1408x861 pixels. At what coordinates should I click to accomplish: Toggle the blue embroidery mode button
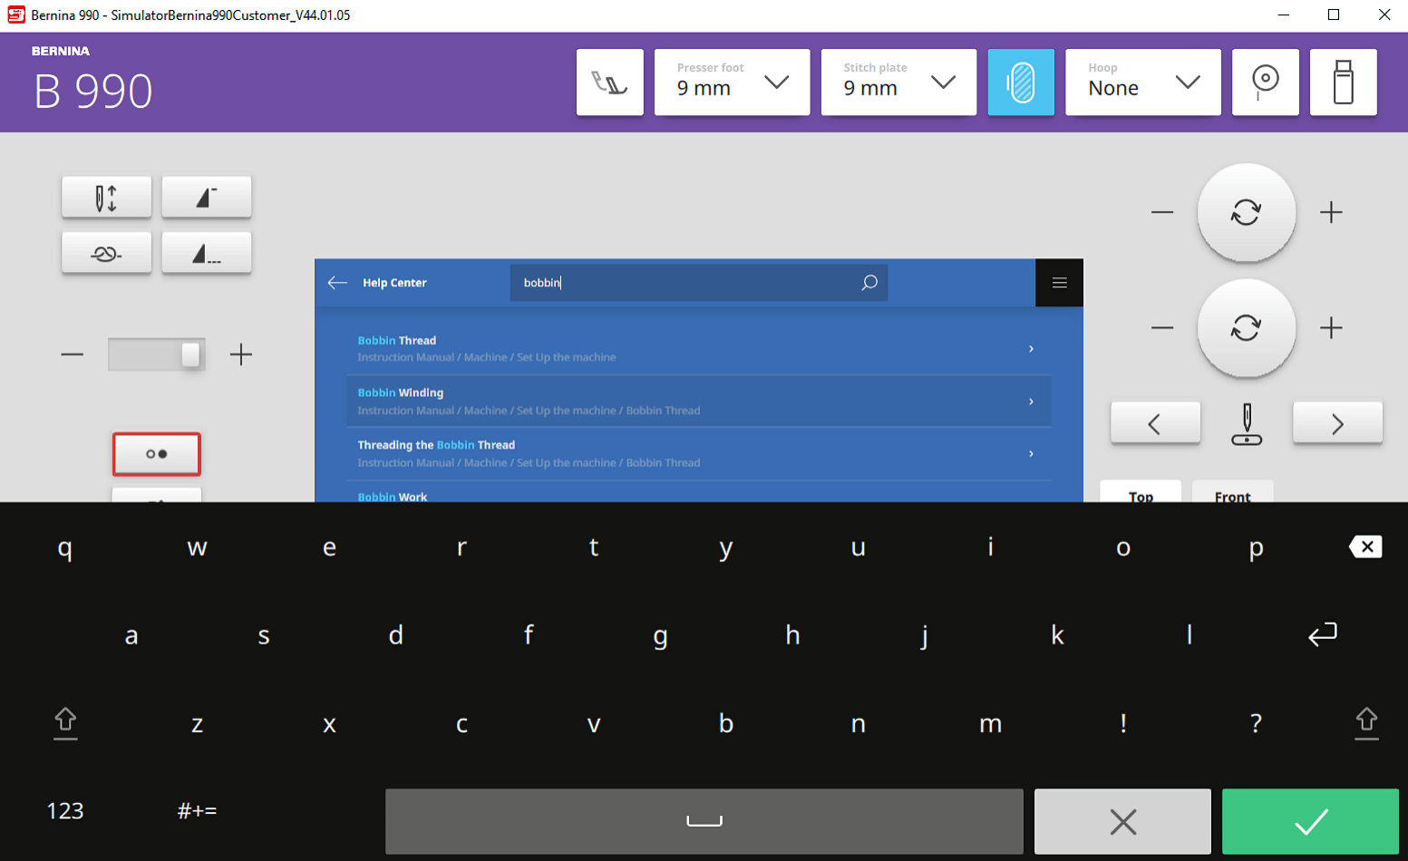pyautogui.click(x=1021, y=82)
